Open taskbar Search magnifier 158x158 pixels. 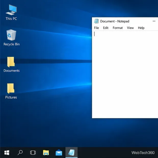pyautogui.click(x=20, y=152)
